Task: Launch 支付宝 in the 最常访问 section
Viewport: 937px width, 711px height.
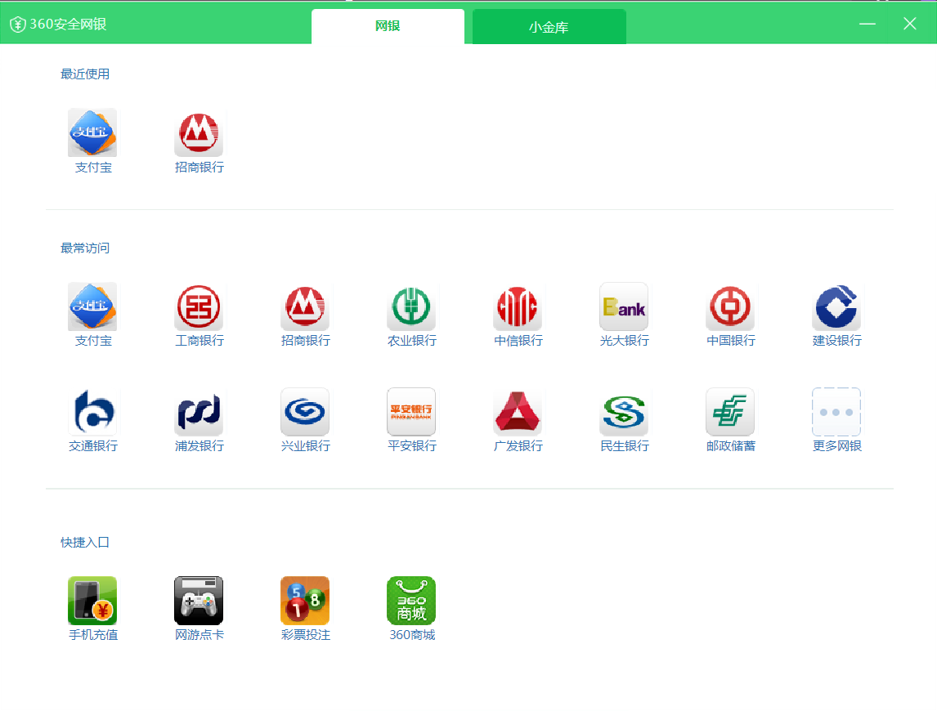Action: click(x=92, y=306)
